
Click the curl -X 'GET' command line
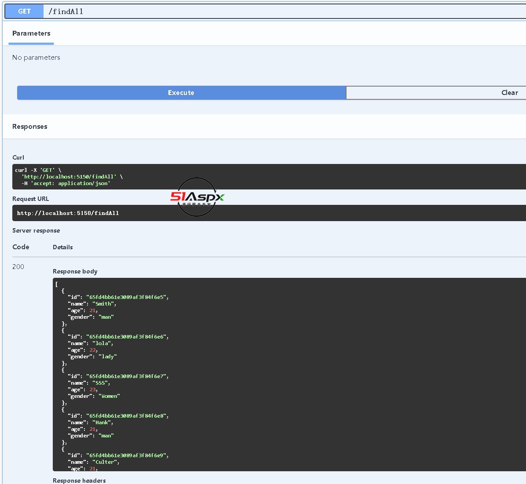38,170
